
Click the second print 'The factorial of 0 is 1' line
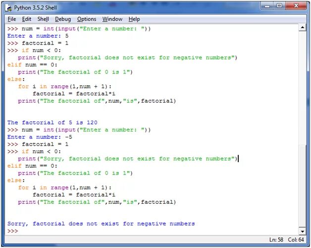pyautogui.click(x=75, y=173)
